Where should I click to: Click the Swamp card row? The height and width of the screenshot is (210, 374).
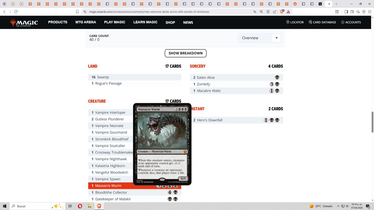(135, 77)
